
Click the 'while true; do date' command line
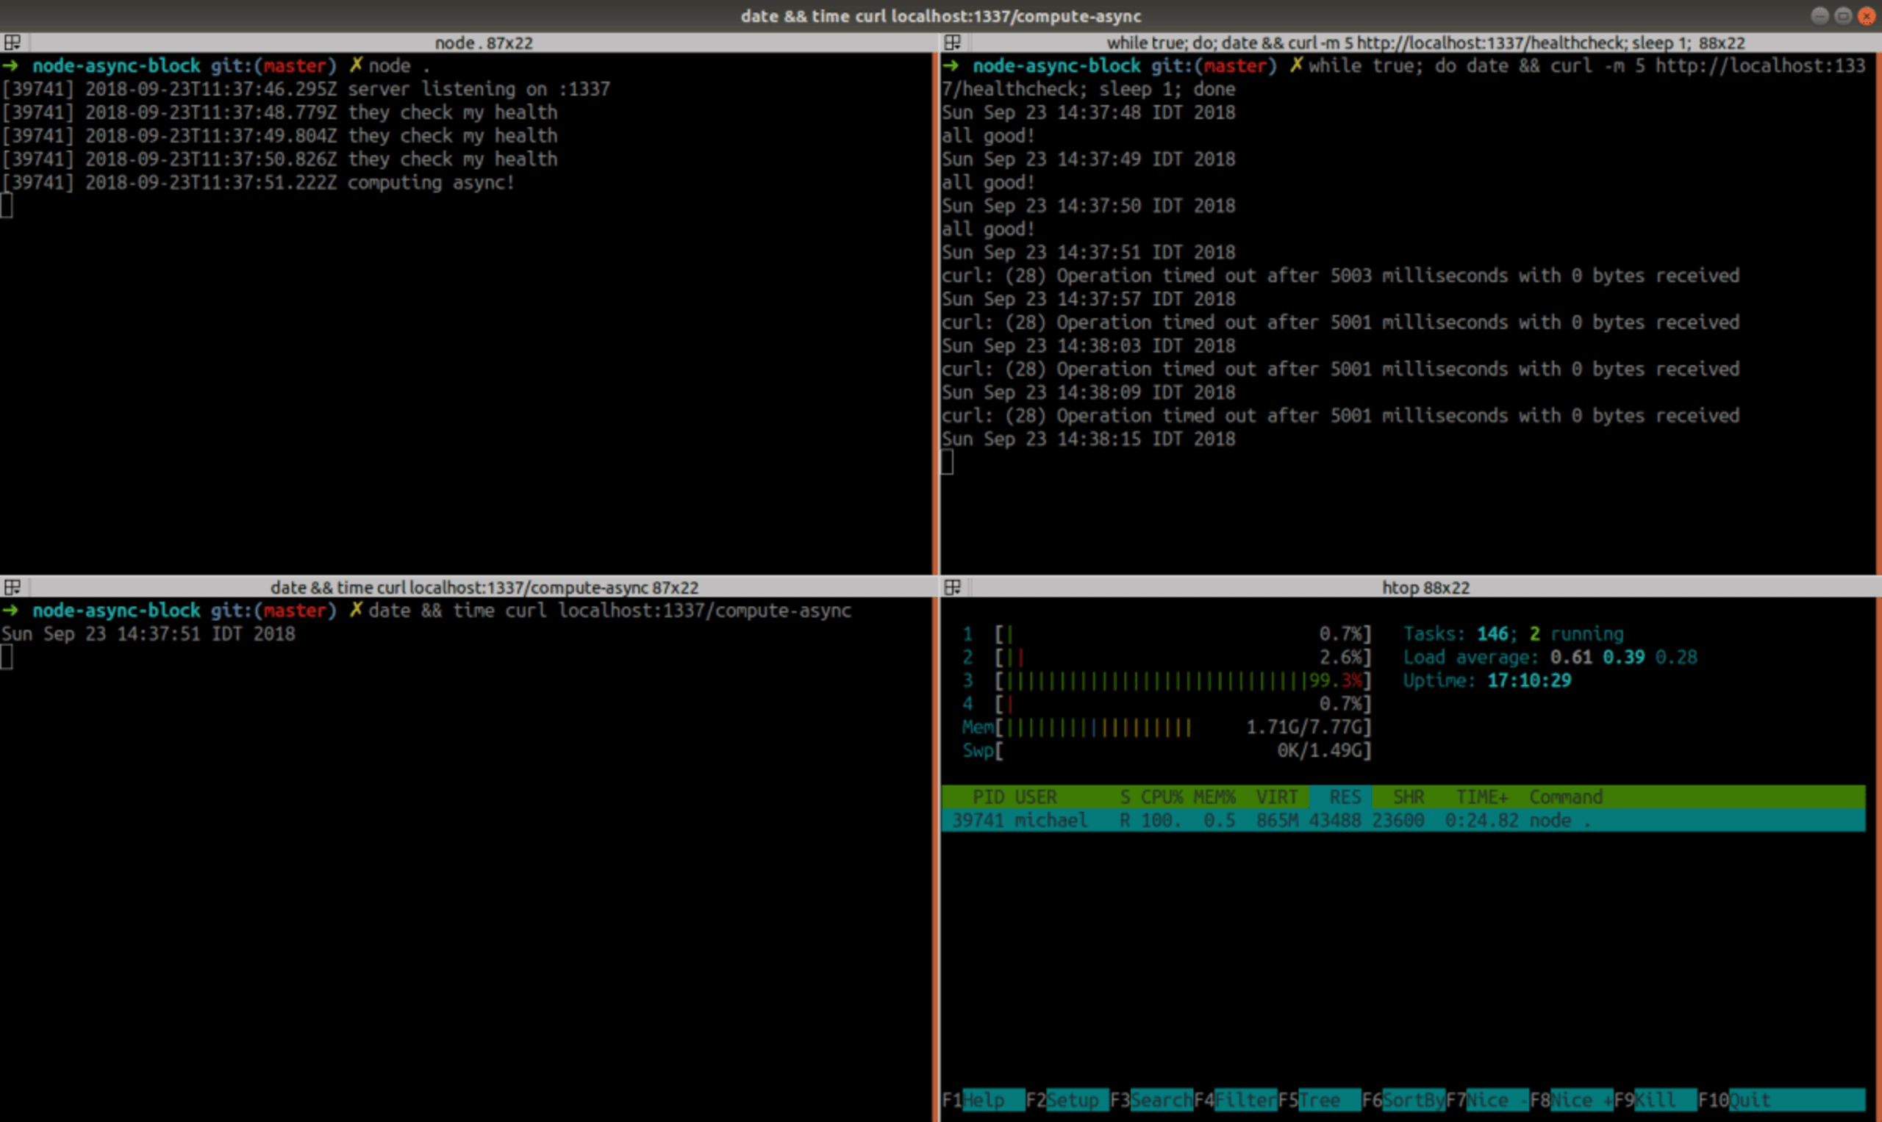point(1404,77)
